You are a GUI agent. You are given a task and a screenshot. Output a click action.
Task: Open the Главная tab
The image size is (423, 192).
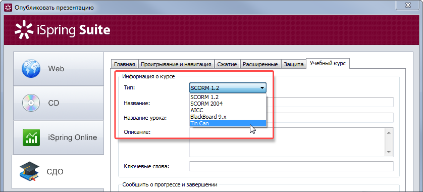124,64
